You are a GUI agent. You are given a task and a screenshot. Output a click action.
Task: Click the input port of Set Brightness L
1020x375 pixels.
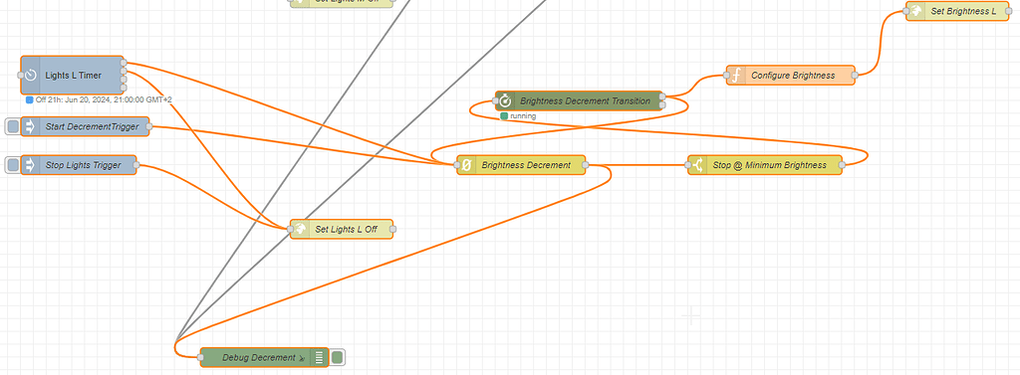[x=906, y=11]
